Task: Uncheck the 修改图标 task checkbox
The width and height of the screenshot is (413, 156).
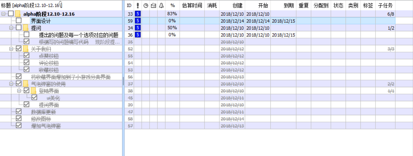Action: pos(18,118)
